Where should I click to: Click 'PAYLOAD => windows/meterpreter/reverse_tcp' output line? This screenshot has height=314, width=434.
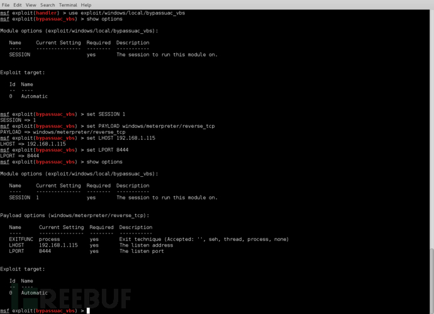click(63, 132)
